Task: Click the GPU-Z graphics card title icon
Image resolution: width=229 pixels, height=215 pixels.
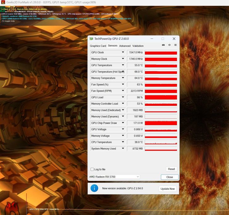Action: click(x=91, y=39)
